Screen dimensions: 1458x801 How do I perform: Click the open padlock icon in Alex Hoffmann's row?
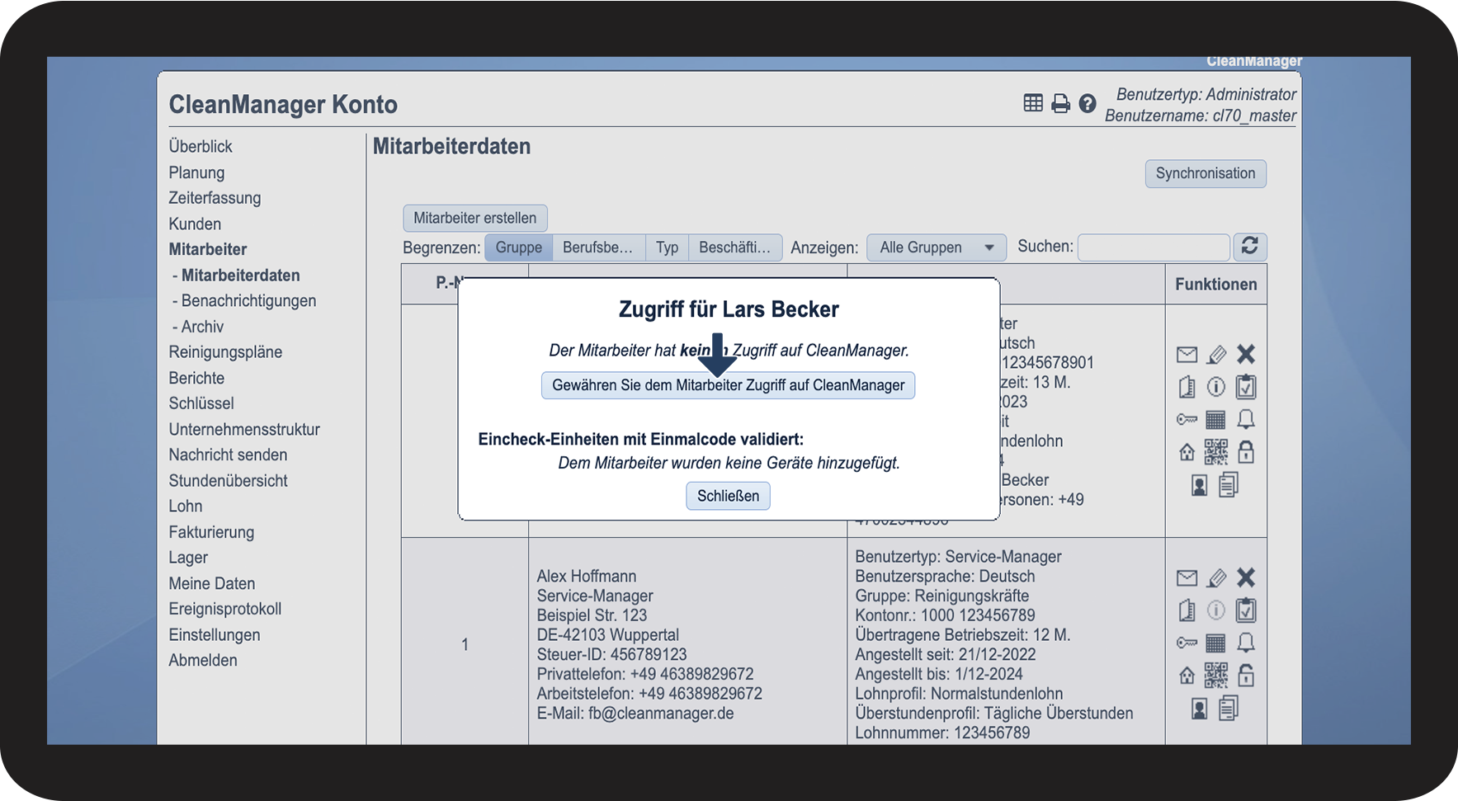[x=1246, y=675]
